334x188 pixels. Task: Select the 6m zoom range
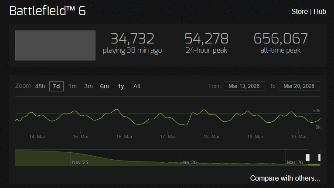(x=105, y=86)
